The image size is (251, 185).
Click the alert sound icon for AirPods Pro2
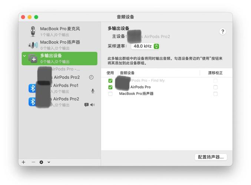(x=86, y=105)
